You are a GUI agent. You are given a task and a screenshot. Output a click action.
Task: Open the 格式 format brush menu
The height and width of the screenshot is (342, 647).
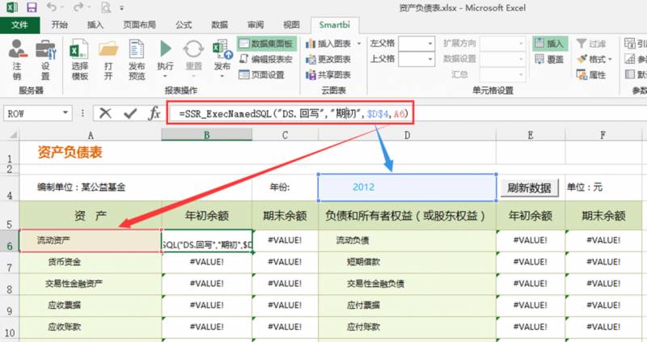point(594,59)
